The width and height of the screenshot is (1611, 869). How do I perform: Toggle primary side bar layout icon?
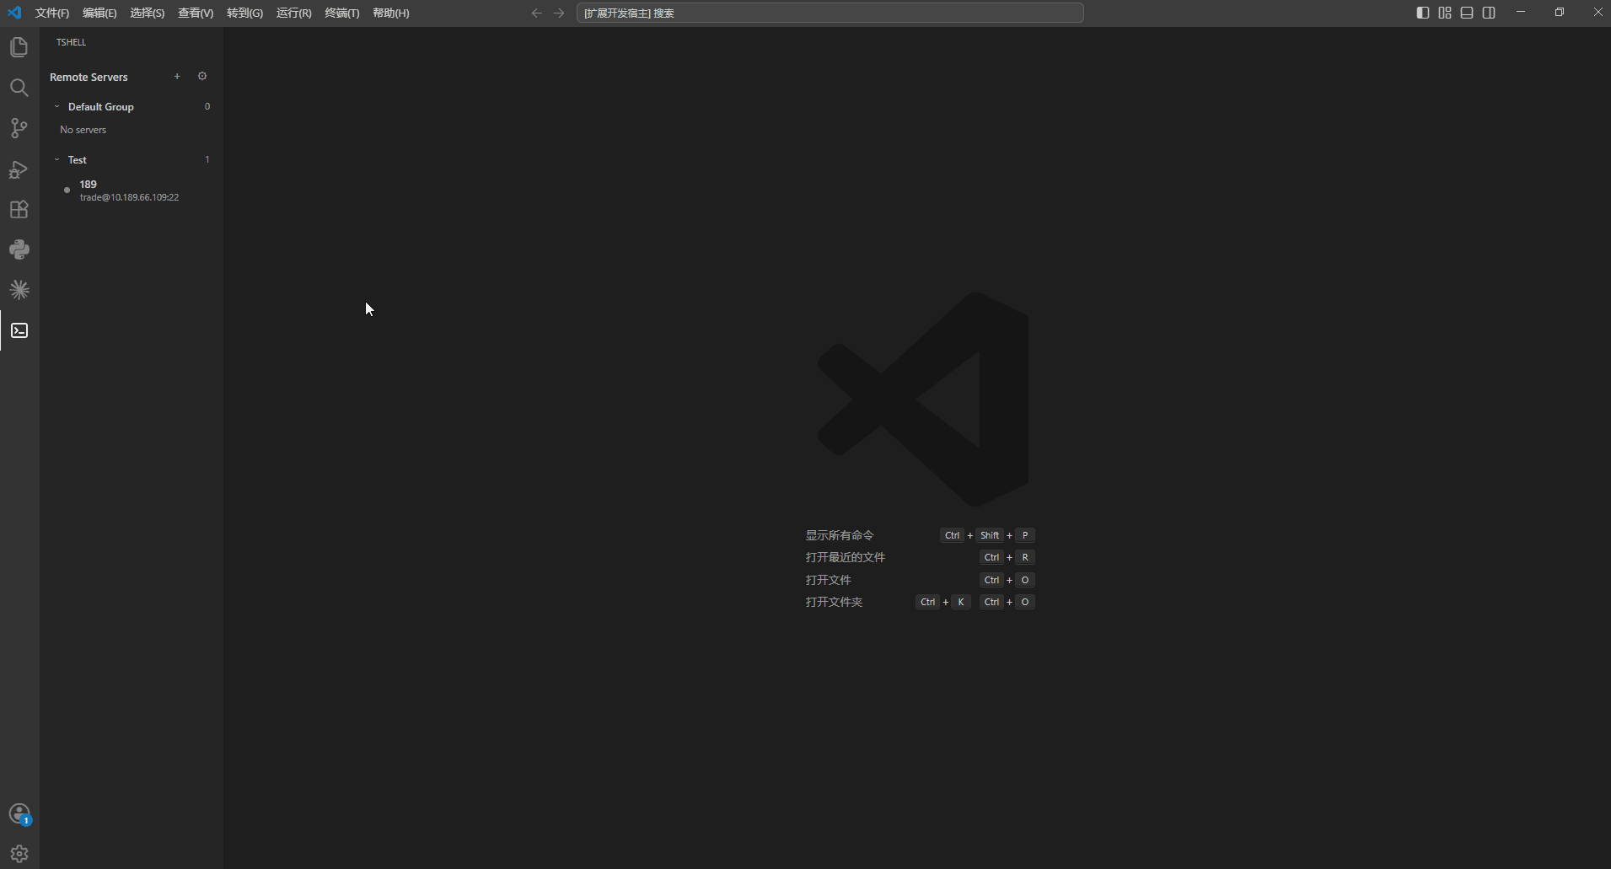1423,13
